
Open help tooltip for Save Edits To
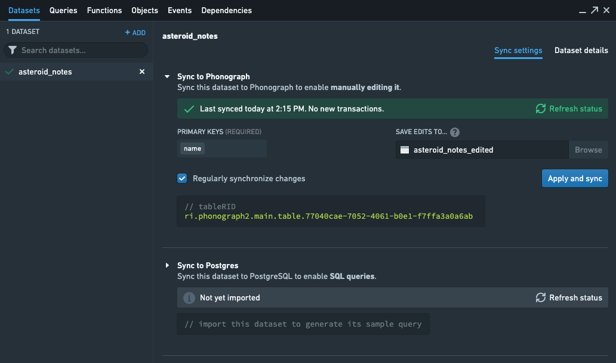click(x=454, y=132)
